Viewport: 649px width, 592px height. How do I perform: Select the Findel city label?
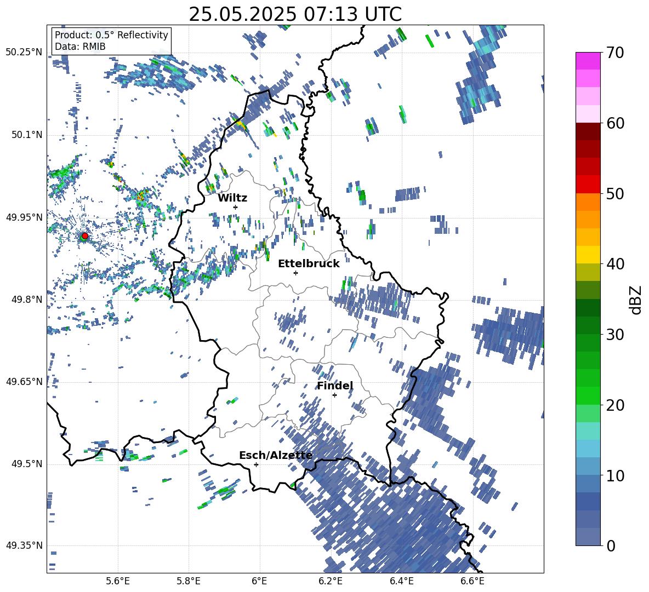(x=335, y=386)
